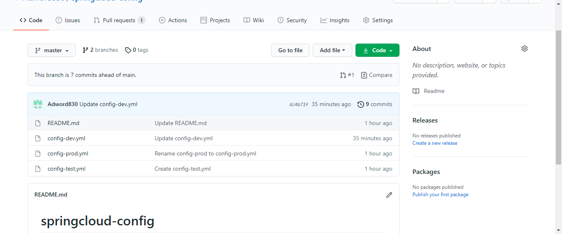Click the page vertical scrollbar
This screenshot has width=562, height=234.
[x=558, y=97]
